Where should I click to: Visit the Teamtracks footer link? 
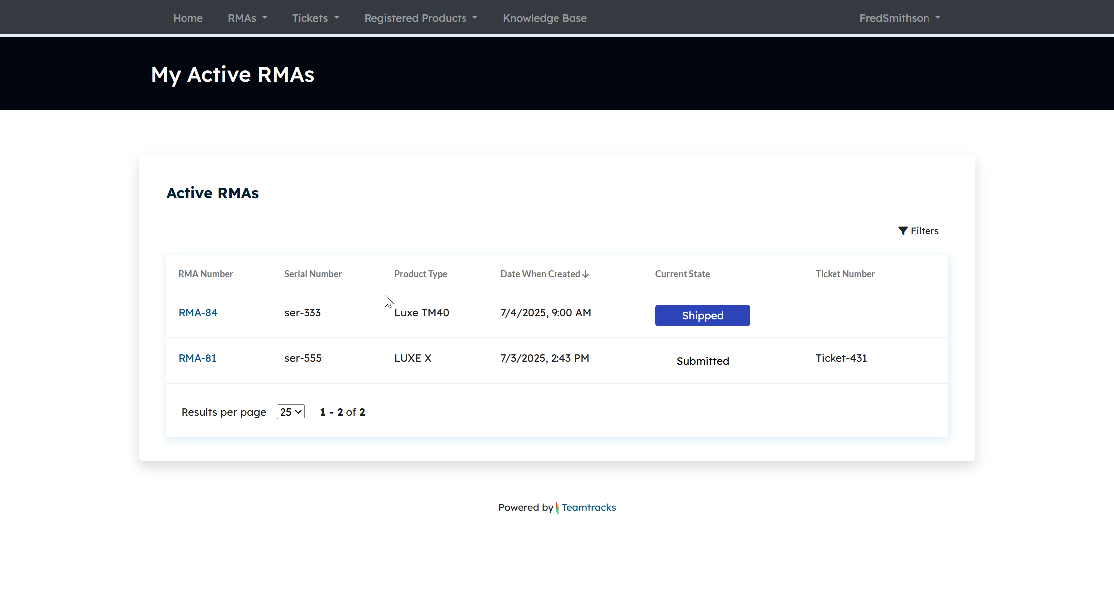(589, 508)
